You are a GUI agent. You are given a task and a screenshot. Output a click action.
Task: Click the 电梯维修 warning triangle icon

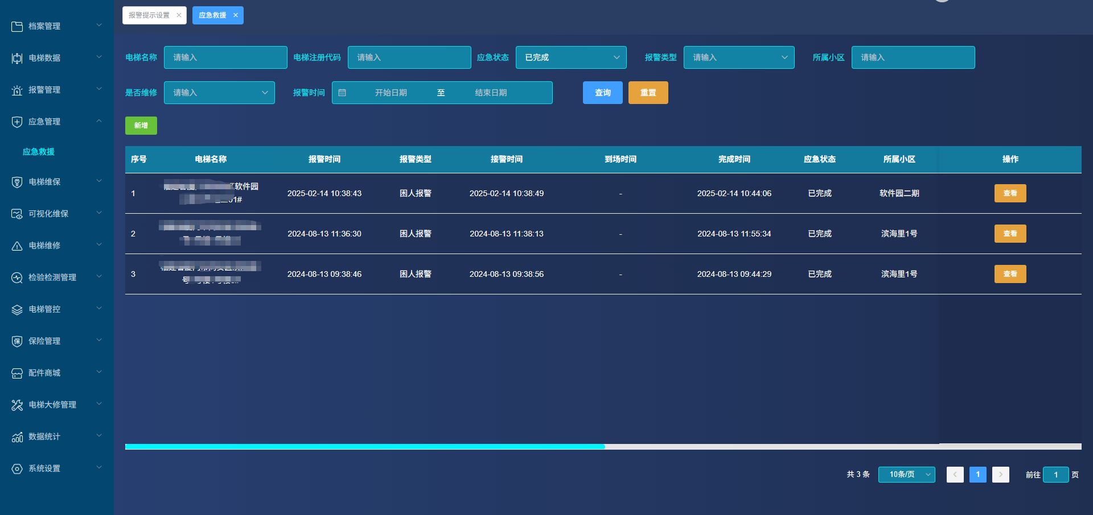pos(17,246)
